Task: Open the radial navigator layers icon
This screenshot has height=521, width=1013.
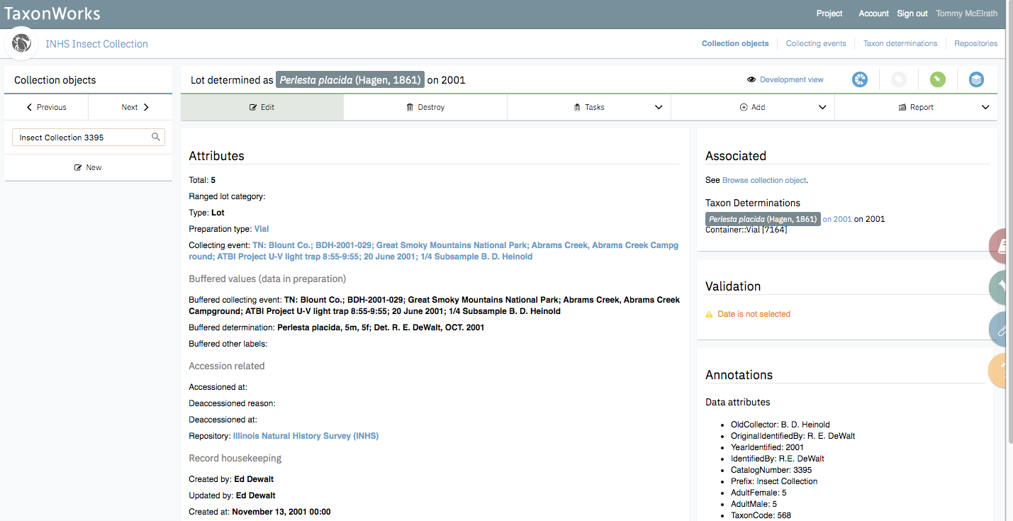Action: 976,79
